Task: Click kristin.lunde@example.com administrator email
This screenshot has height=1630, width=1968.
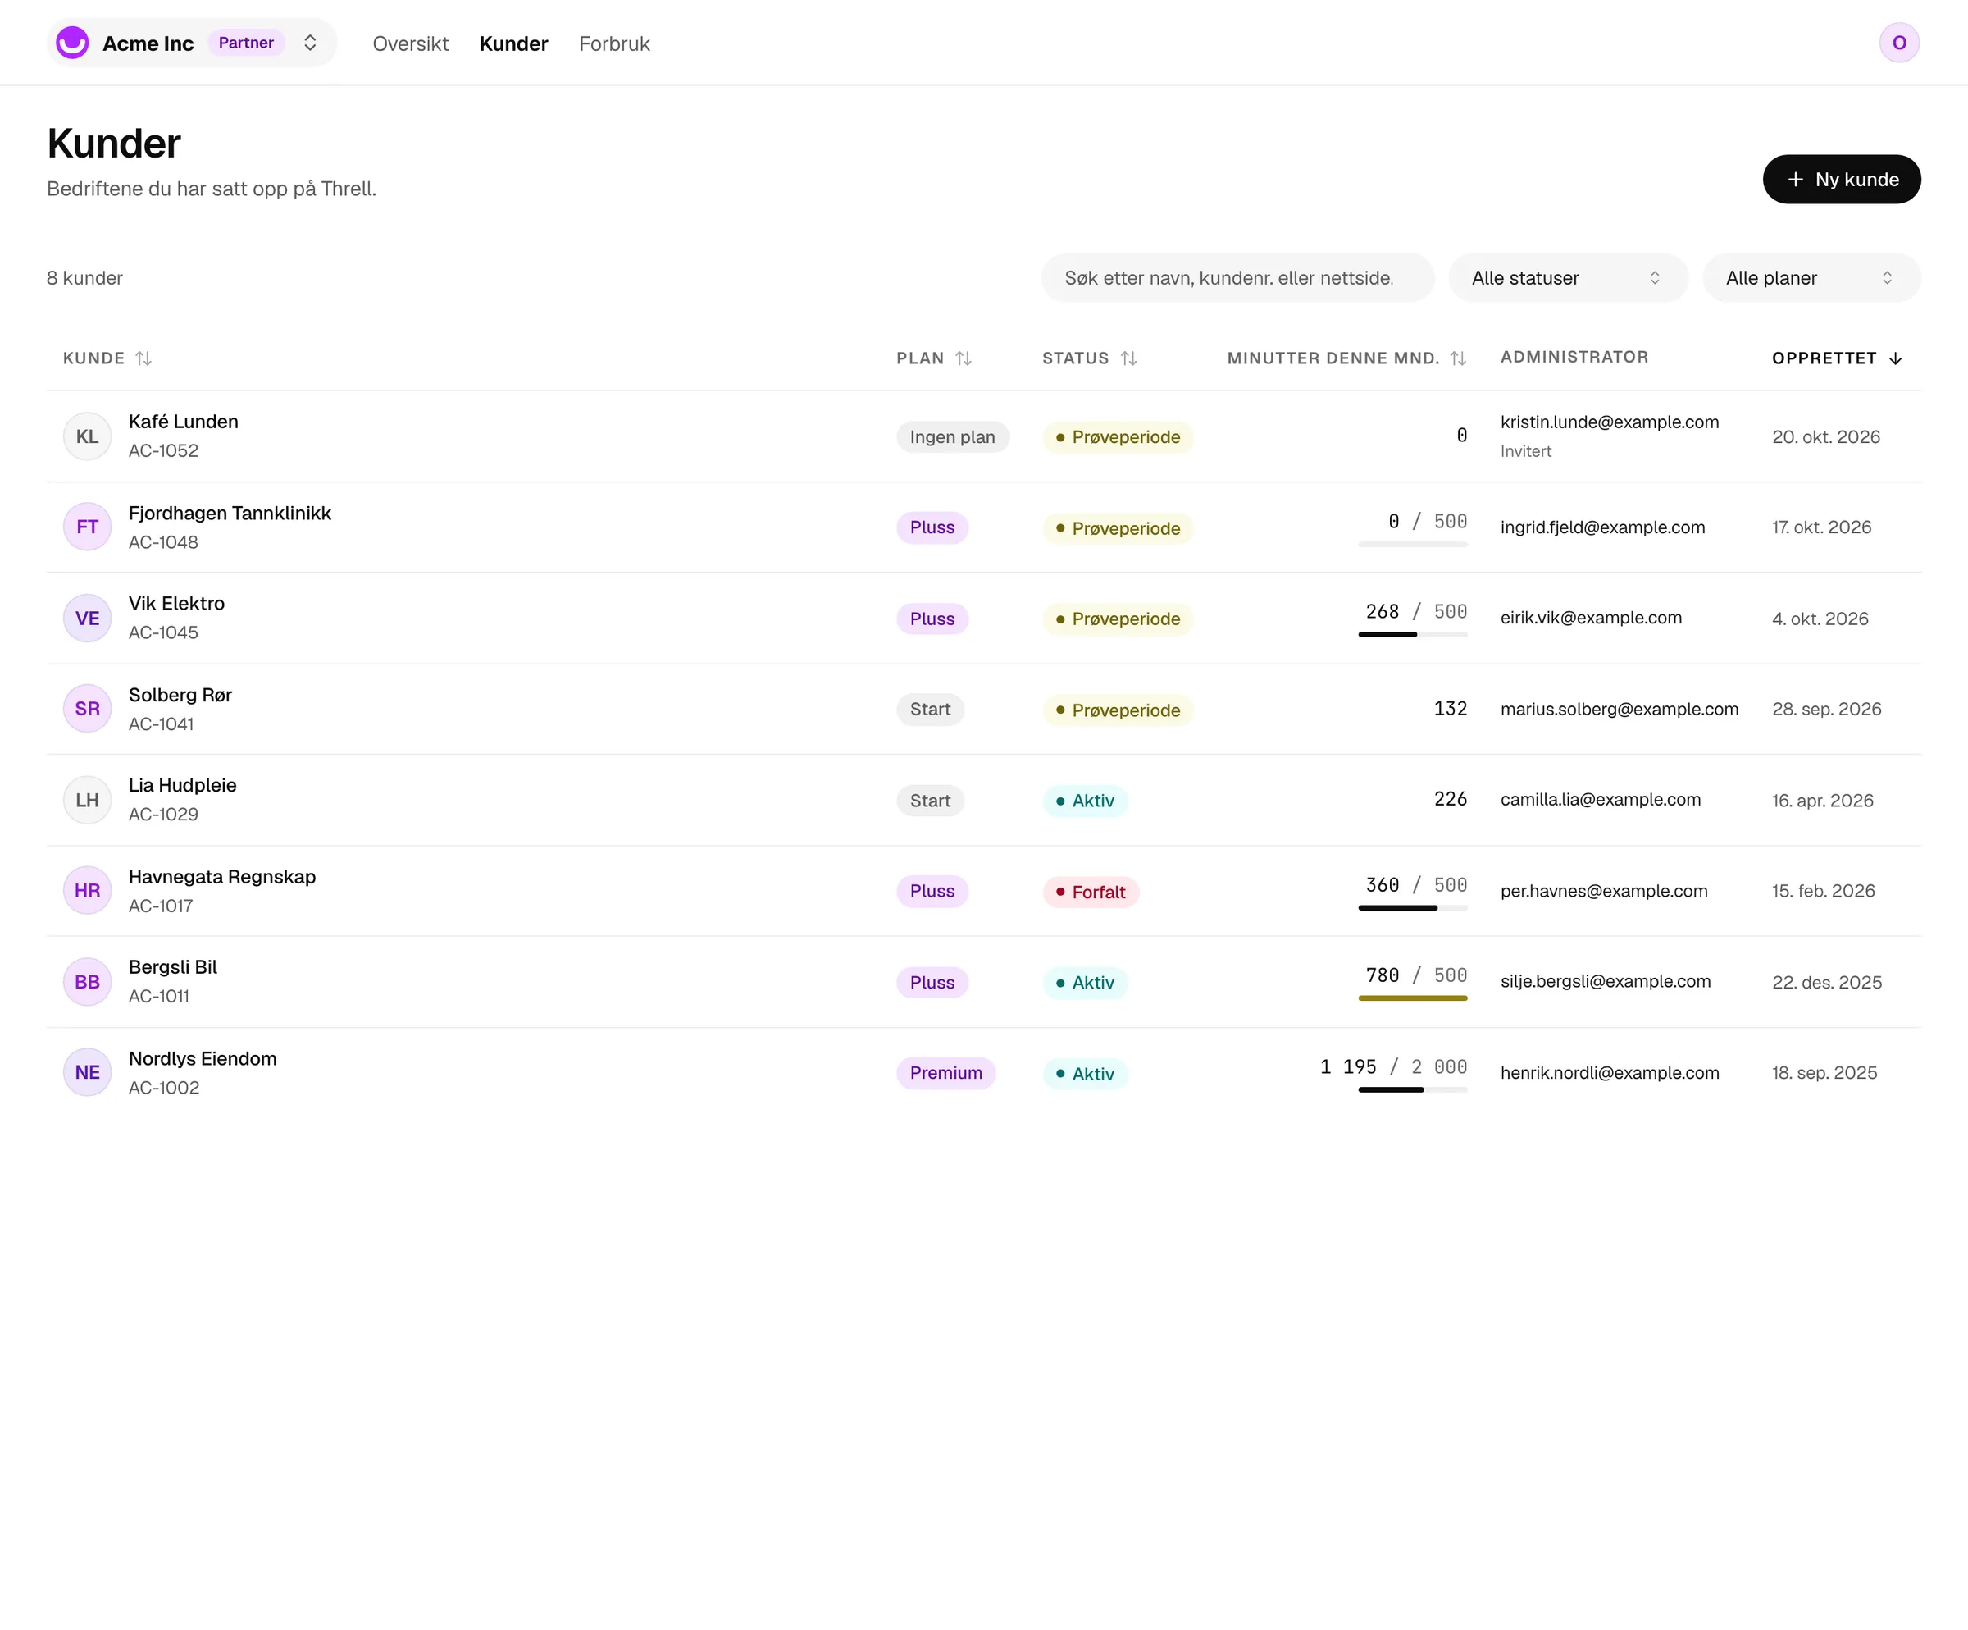Action: tap(1609, 422)
